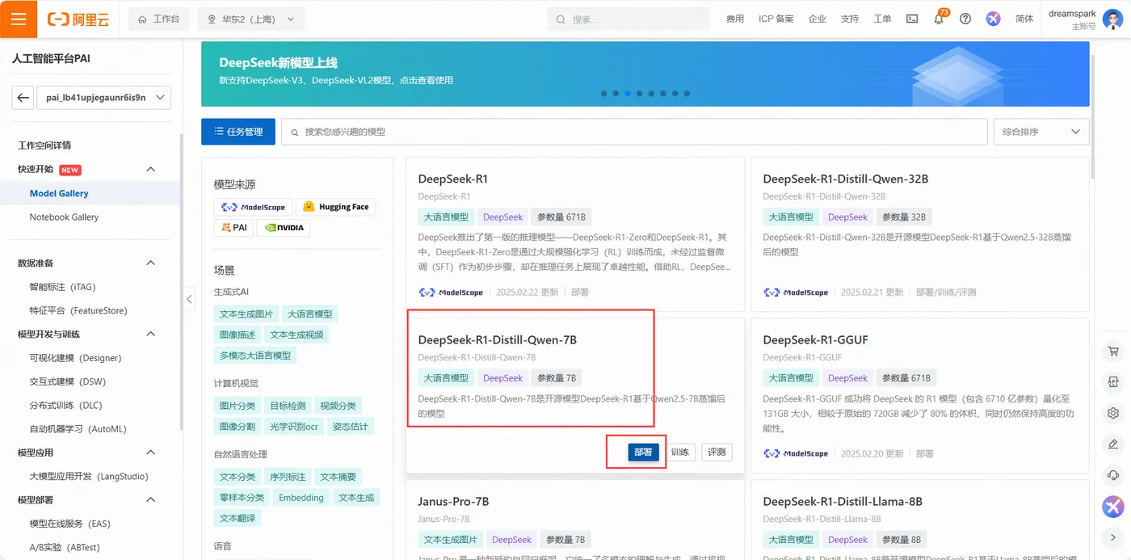Open Janus-Pro-7B model title

453,502
